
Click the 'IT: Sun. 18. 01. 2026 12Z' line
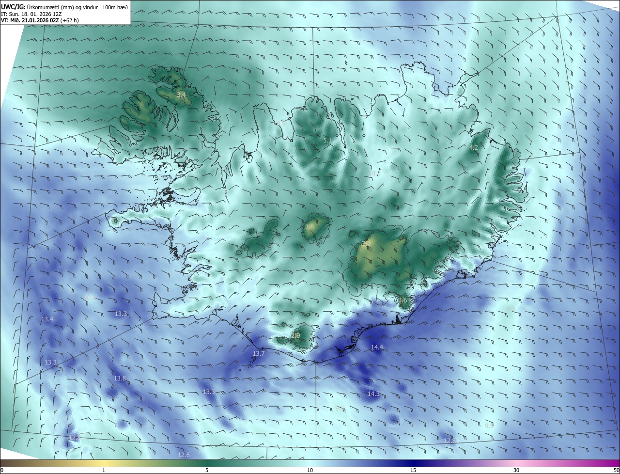click(31, 14)
